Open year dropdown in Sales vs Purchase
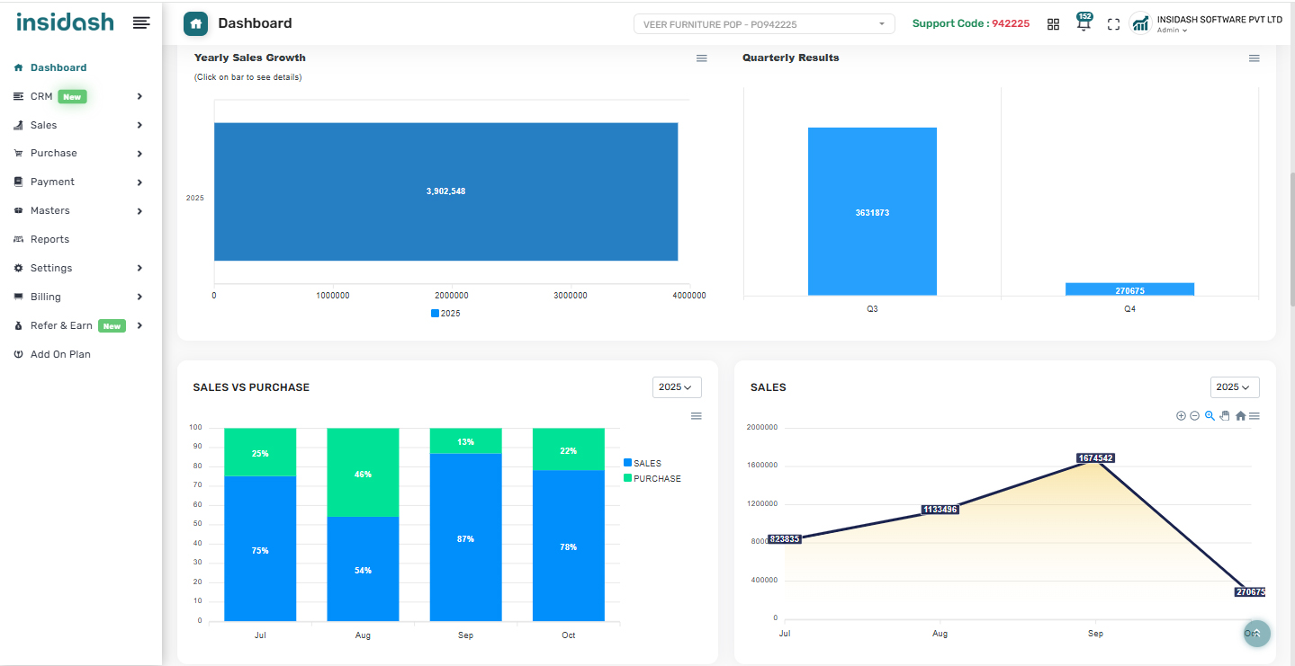1295x666 pixels. [676, 387]
